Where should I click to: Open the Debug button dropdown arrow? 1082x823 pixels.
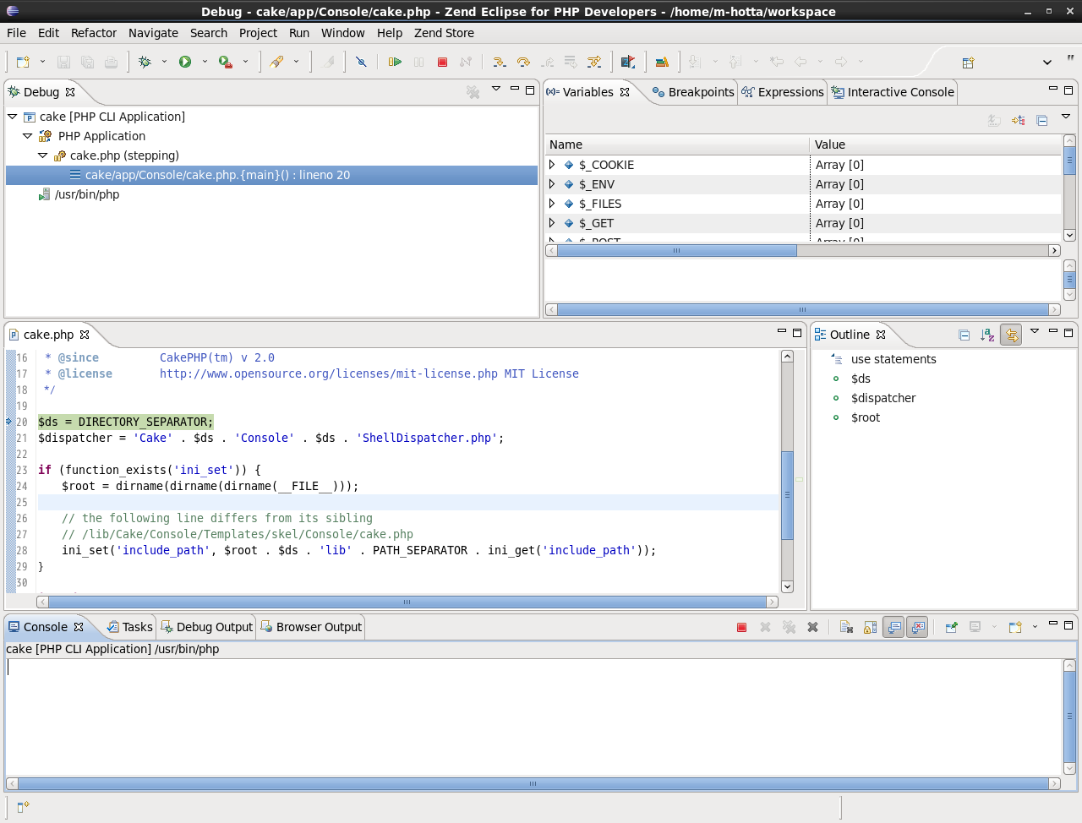coord(164,62)
